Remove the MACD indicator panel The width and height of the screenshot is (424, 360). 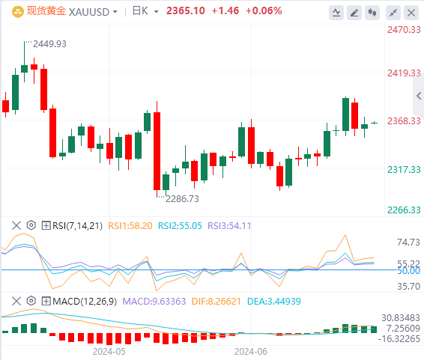pos(16,301)
